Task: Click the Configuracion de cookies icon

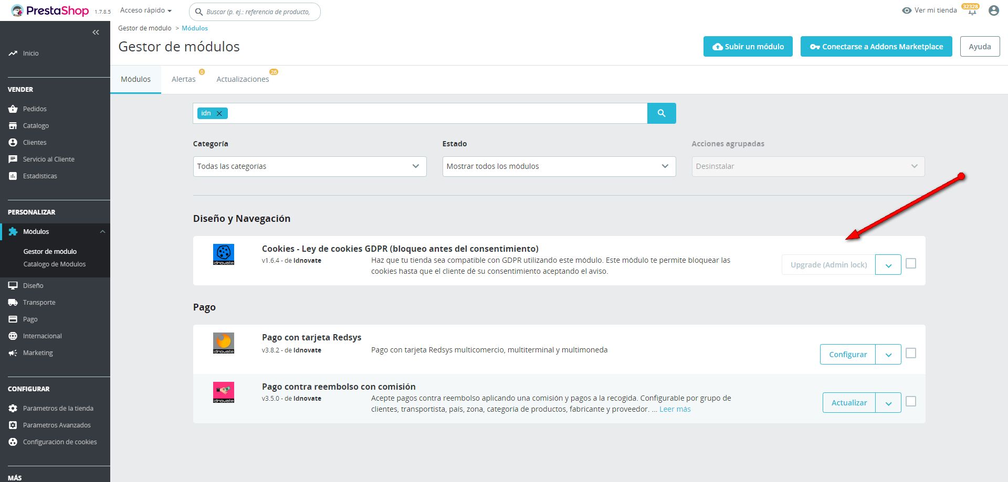Action: click(x=13, y=442)
